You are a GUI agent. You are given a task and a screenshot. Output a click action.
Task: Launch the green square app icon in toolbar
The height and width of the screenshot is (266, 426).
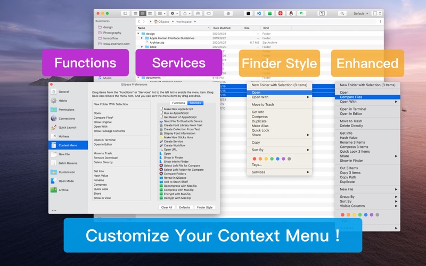pos(269,13)
